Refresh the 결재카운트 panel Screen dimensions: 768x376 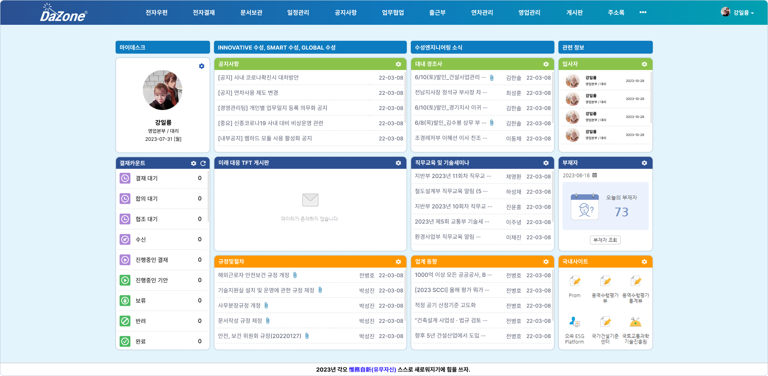[203, 163]
